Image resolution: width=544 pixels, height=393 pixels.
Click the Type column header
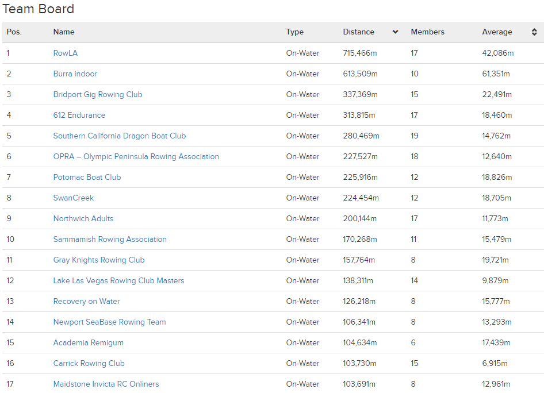click(294, 32)
